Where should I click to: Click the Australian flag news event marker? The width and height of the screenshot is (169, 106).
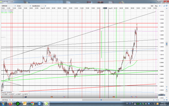coord(25,97)
